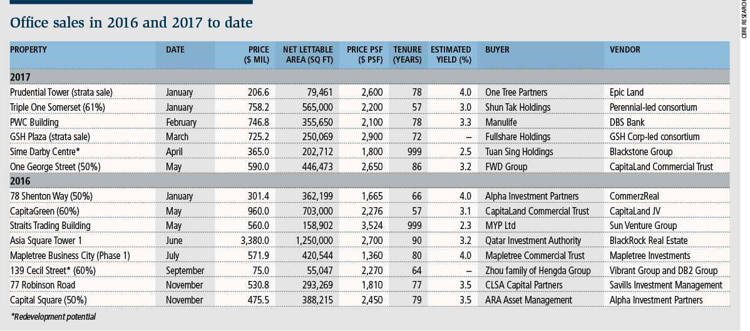Click vendor 'Blackstone Group'
750x331 pixels.
(641, 151)
